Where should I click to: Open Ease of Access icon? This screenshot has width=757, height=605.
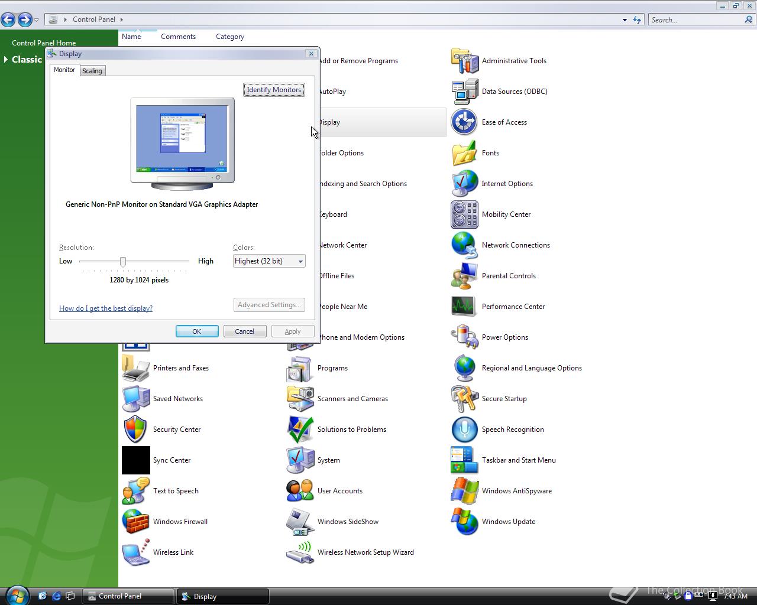[464, 122]
